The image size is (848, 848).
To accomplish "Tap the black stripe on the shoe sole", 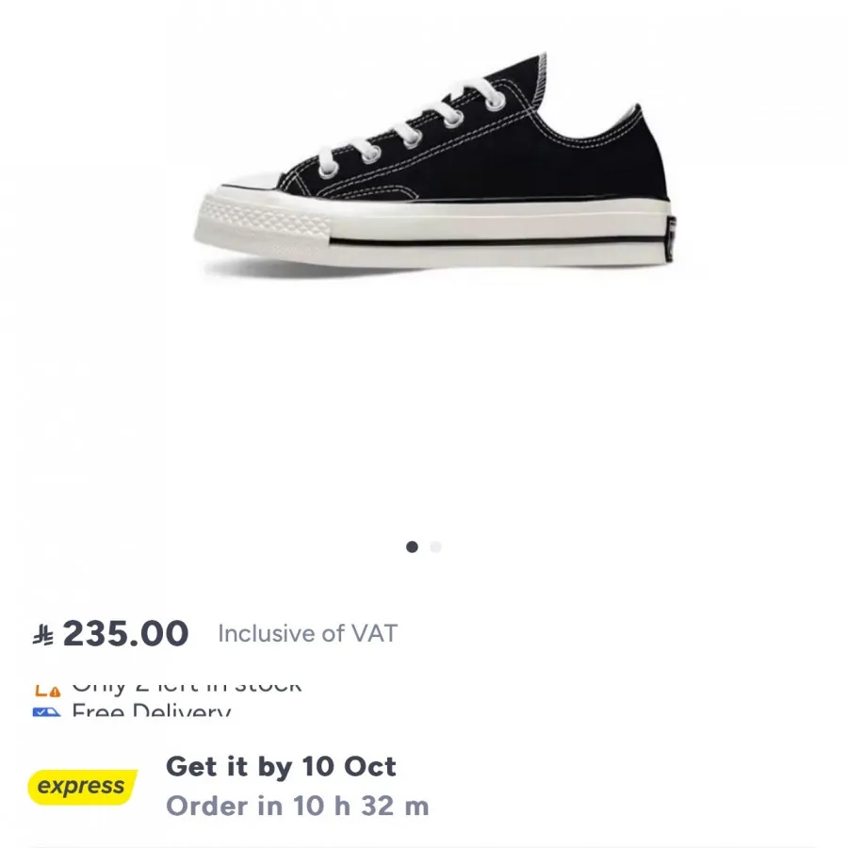I will coord(499,243).
